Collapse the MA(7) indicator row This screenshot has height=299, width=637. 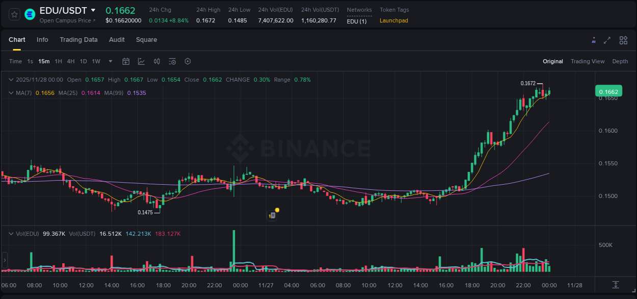tap(11, 93)
